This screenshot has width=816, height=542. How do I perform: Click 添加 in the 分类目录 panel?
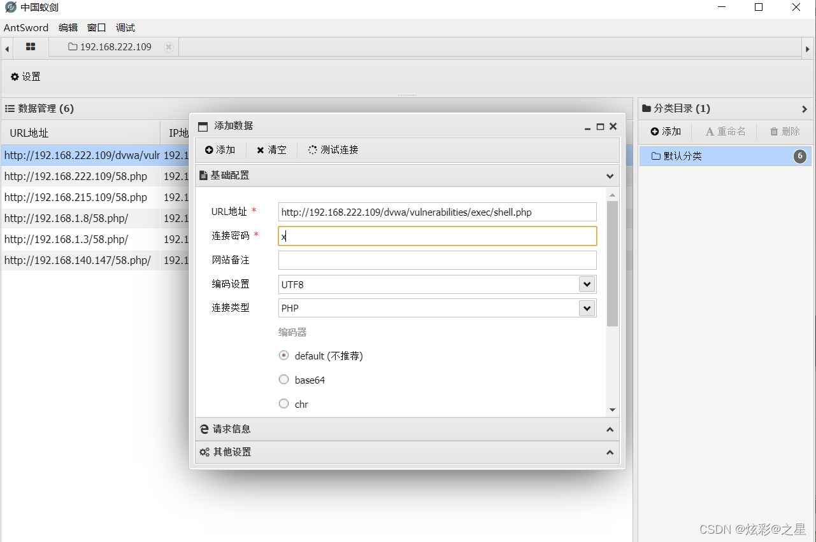pyautogui.click(x=666, y=132)
